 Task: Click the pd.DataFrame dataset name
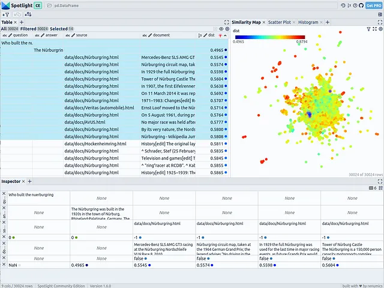(x=67, y=5)
